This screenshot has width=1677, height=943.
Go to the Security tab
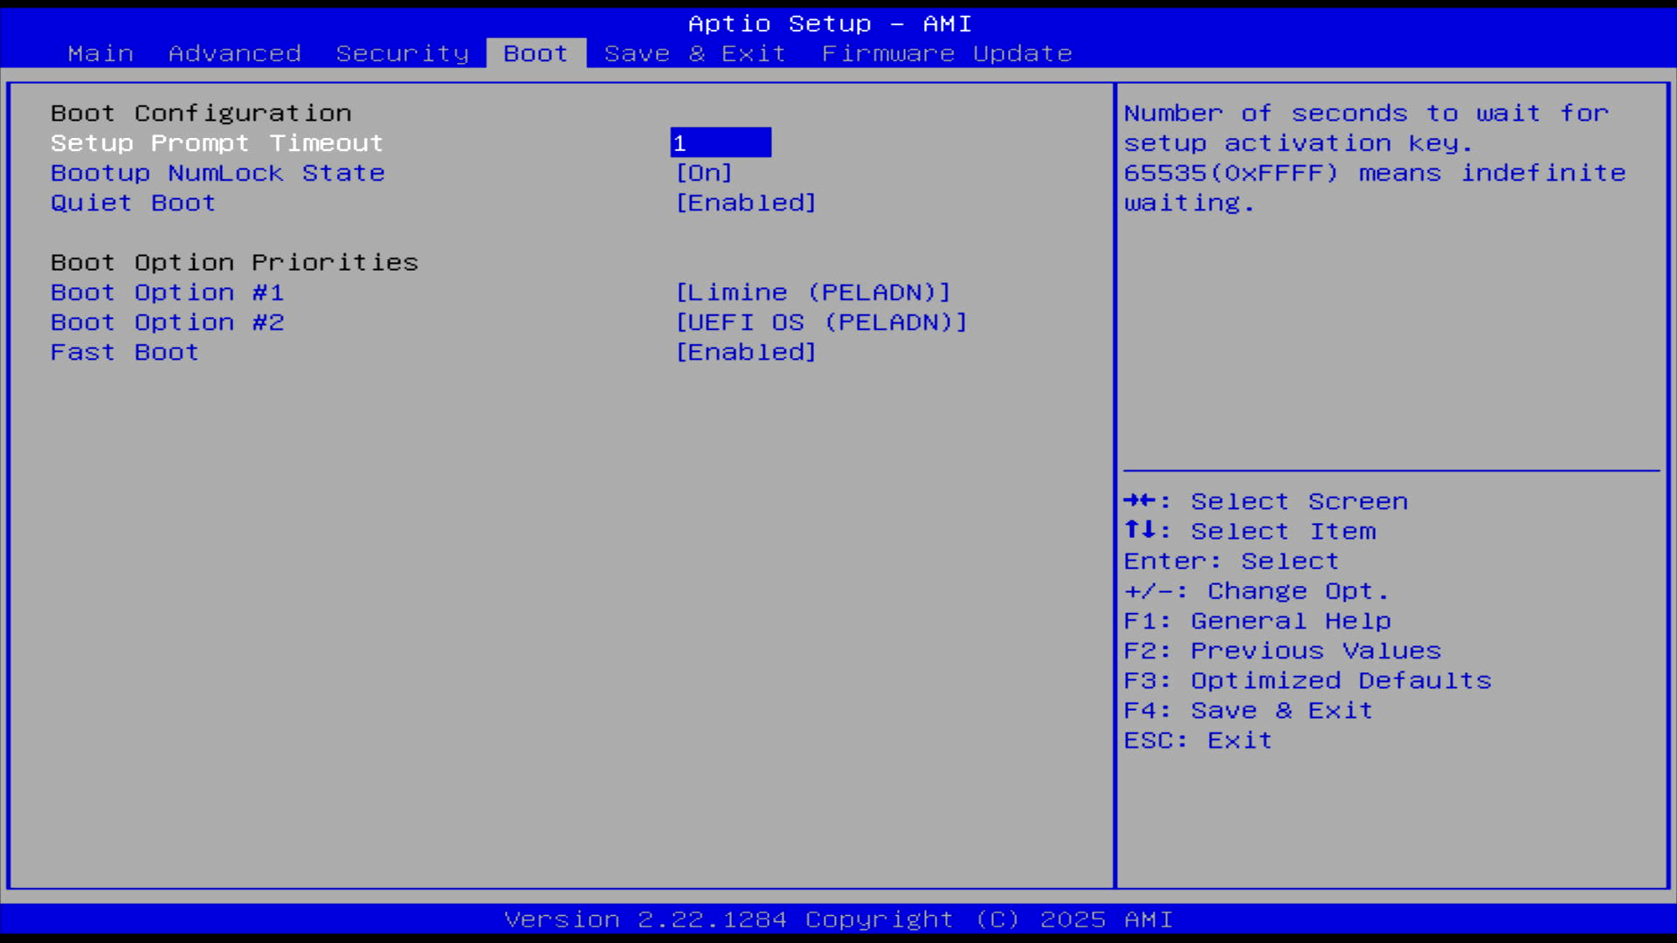[403, 53]
